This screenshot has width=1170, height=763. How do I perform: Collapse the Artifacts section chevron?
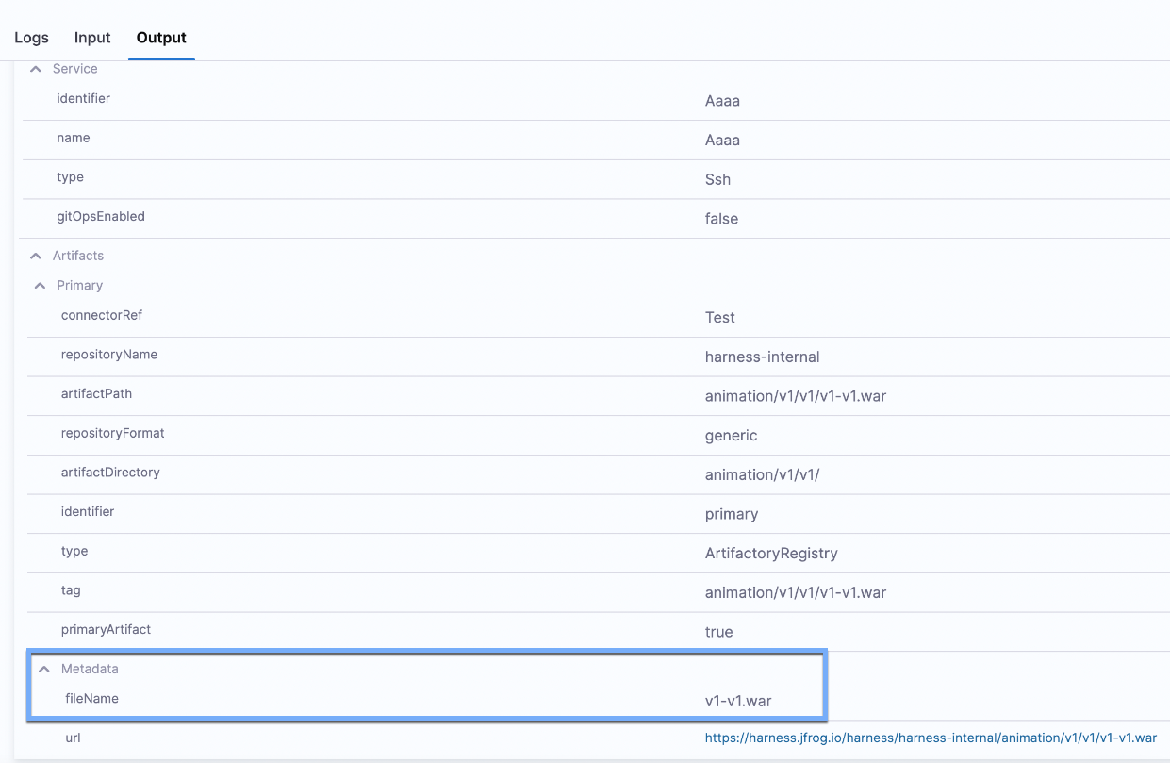(x=36, y=256)
